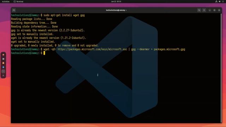Show Applications grid at dock bottom
The height and width of the screenshot is (127, 226).
click(3, 75)
